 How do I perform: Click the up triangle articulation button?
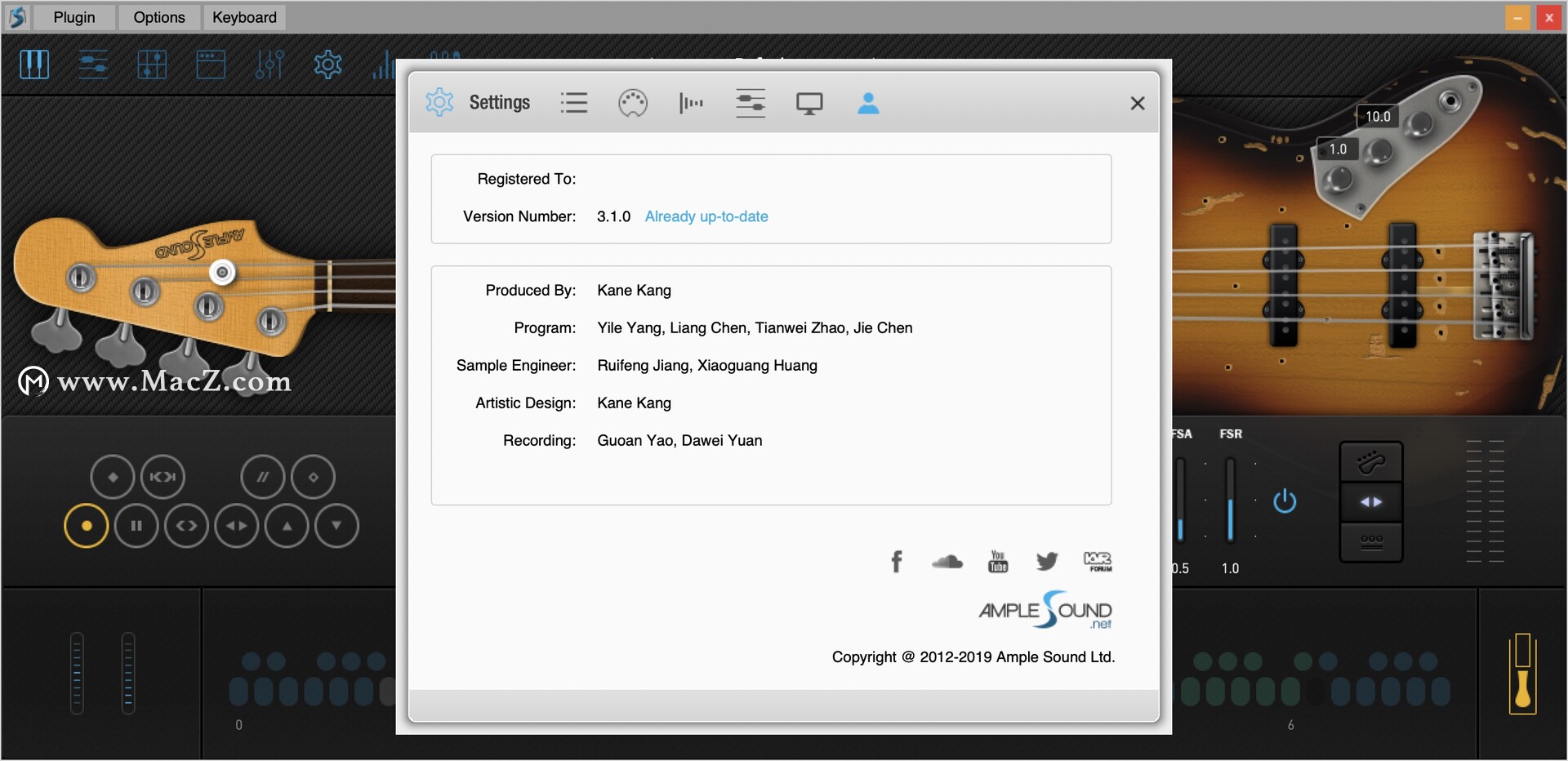(287, 526)
